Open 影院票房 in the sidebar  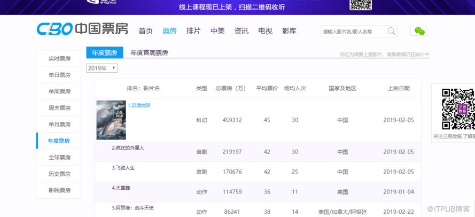59,190
